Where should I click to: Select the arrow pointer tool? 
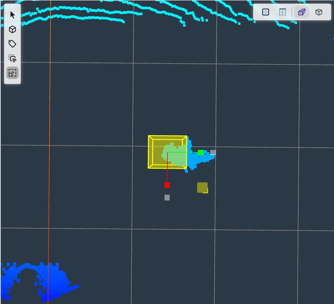click(x=12, y=15)
